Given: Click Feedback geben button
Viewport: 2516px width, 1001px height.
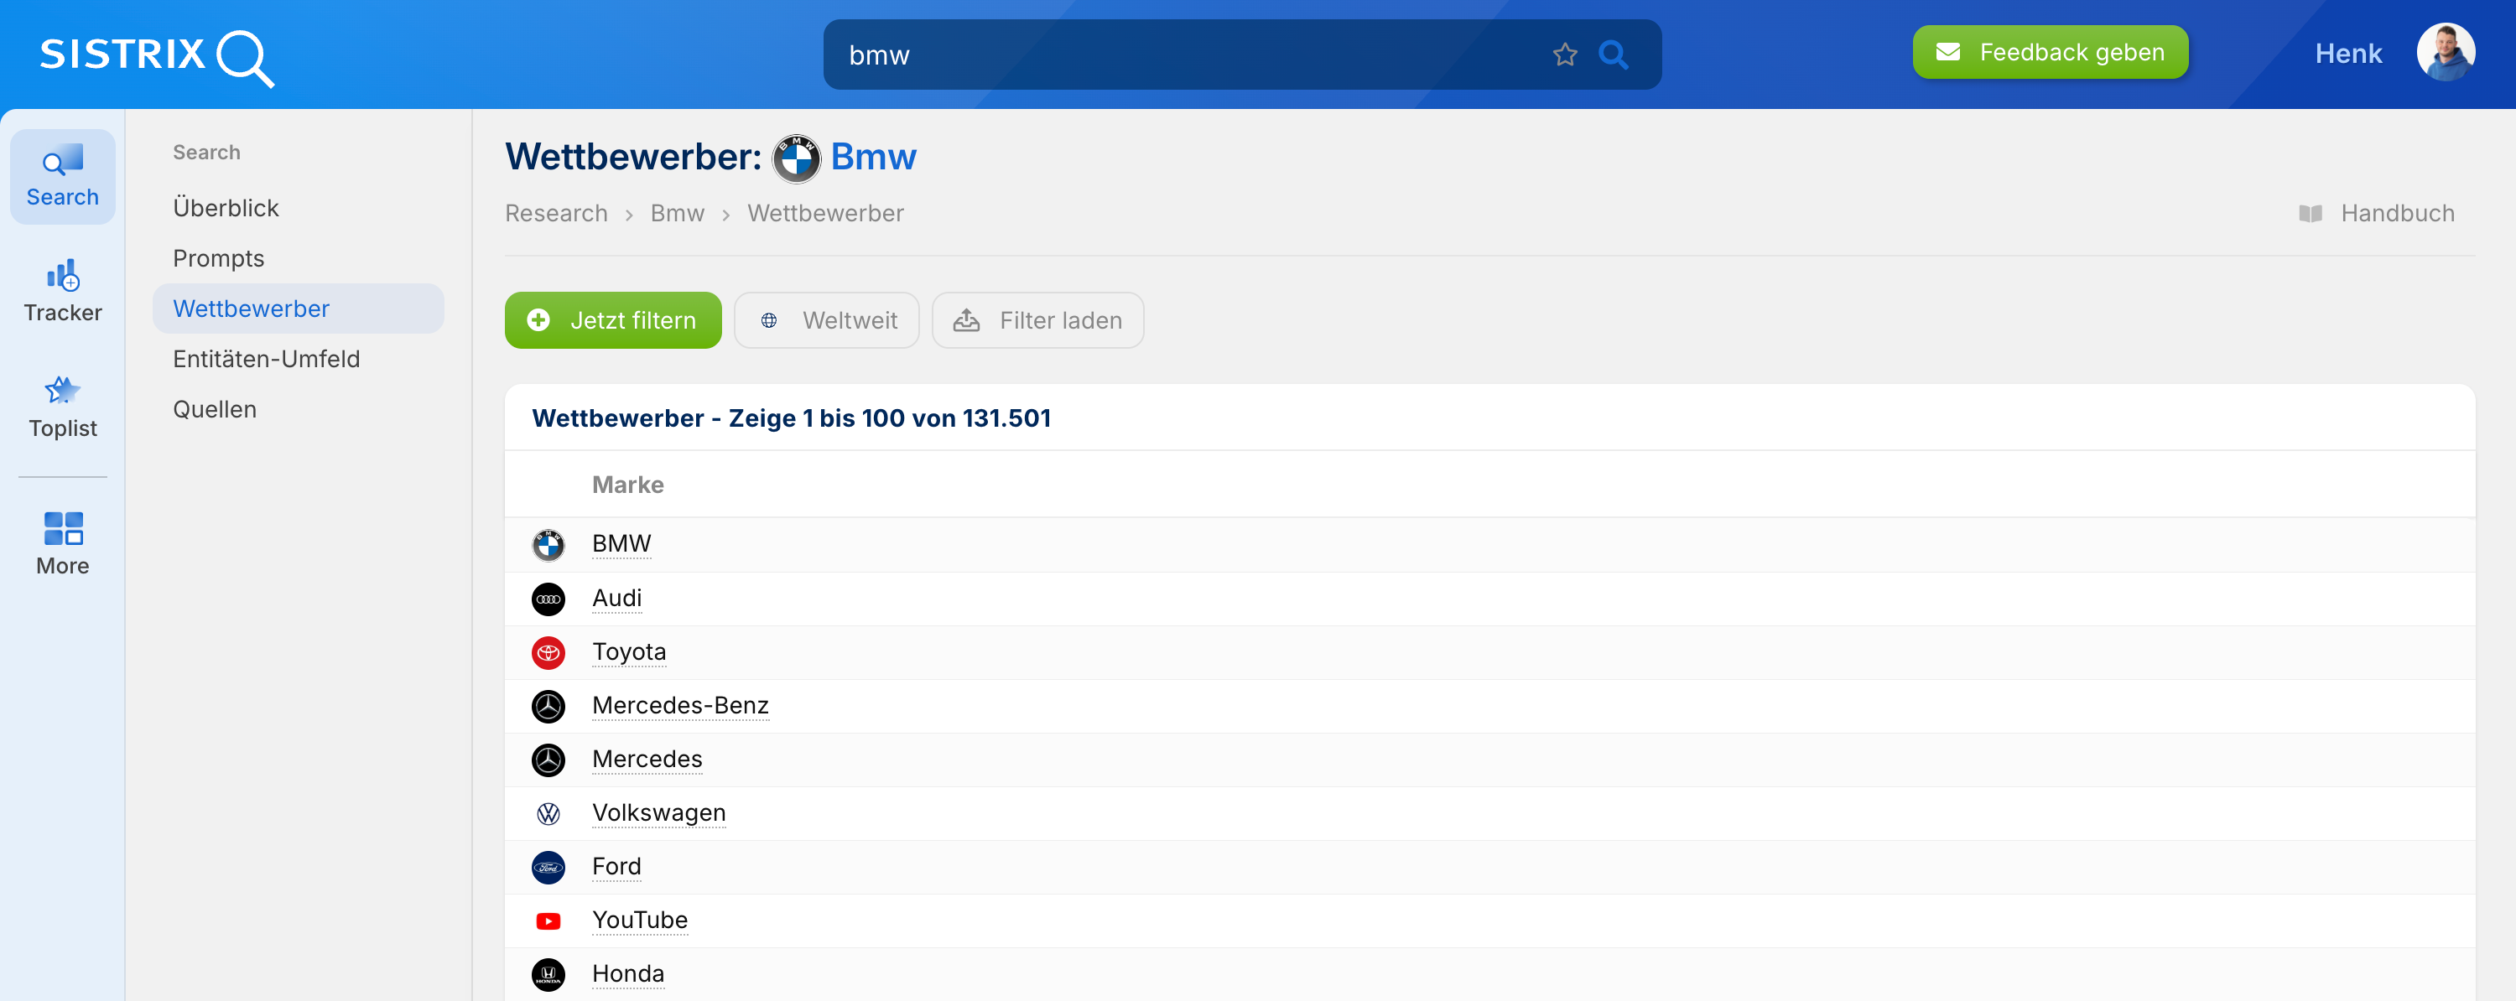Looking at the screenshot, I should [2049, 53].
